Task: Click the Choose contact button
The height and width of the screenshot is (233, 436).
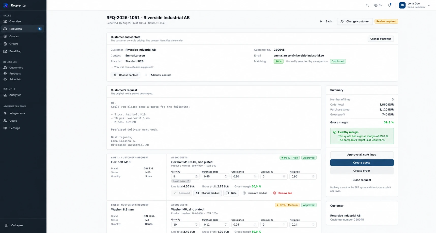Action: coord(126,75)
